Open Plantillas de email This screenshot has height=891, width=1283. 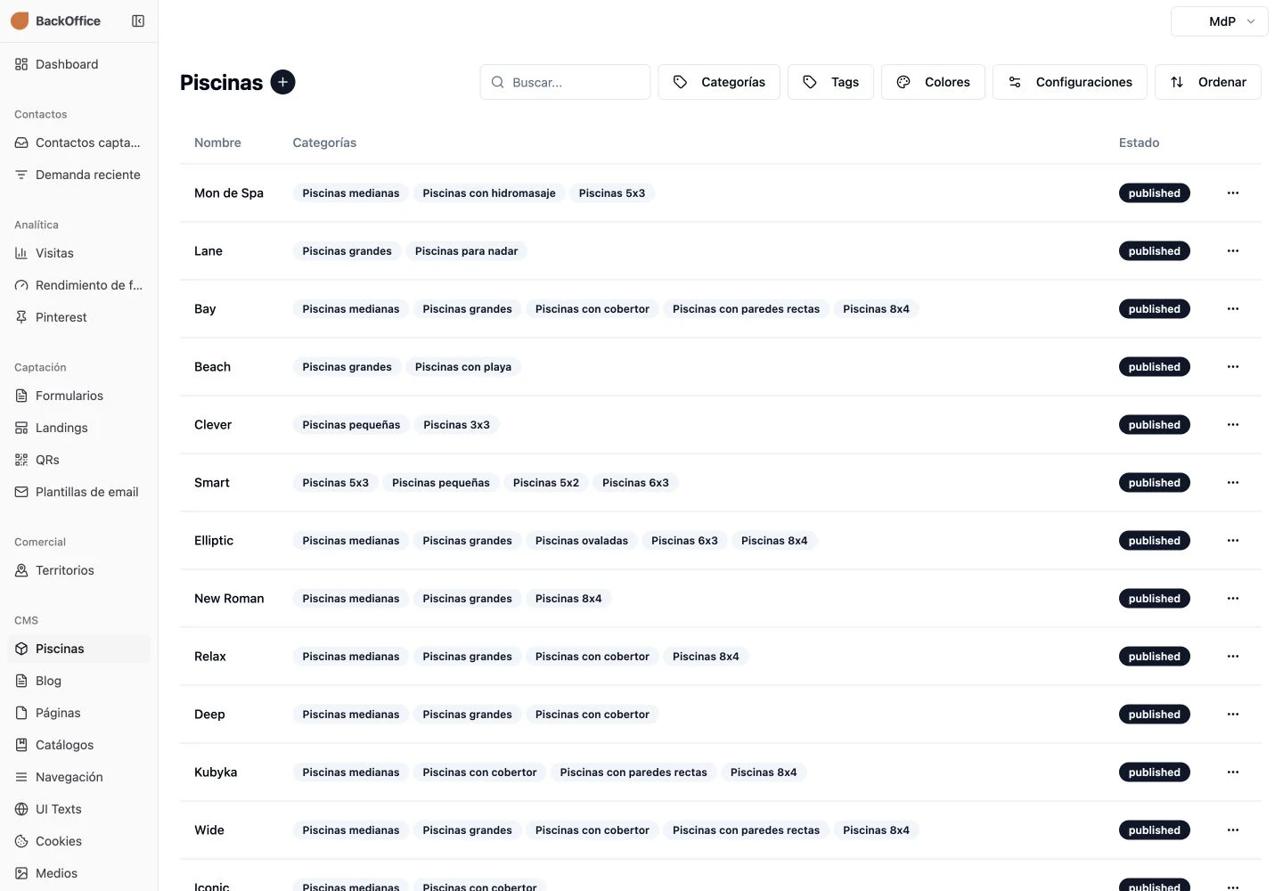(78, 492)
